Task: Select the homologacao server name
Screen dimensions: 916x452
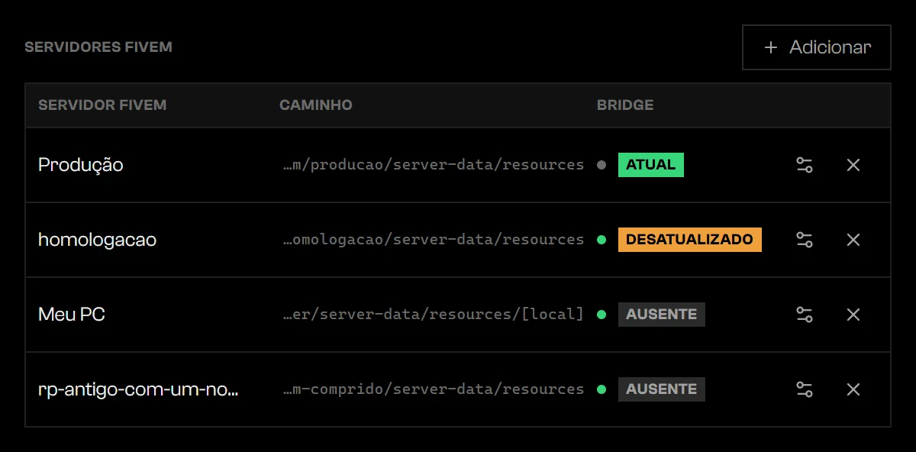Action: point(98,240)
